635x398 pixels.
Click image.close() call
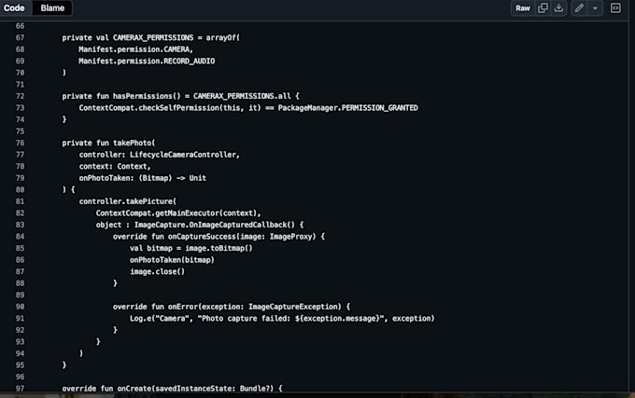[x=157, y=271]
